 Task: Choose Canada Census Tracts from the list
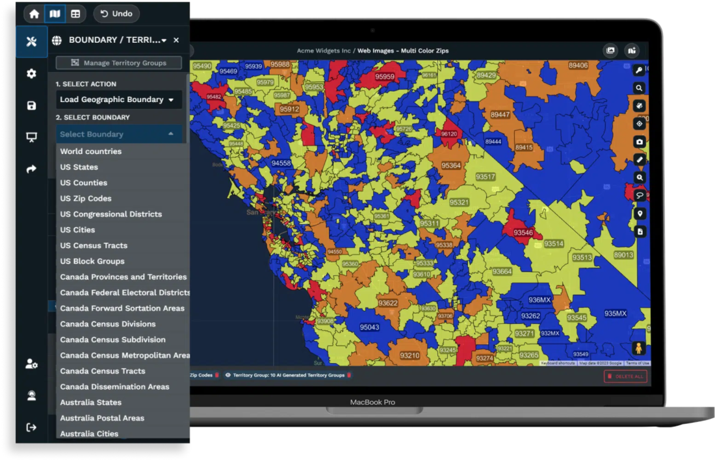coord(103,371)
